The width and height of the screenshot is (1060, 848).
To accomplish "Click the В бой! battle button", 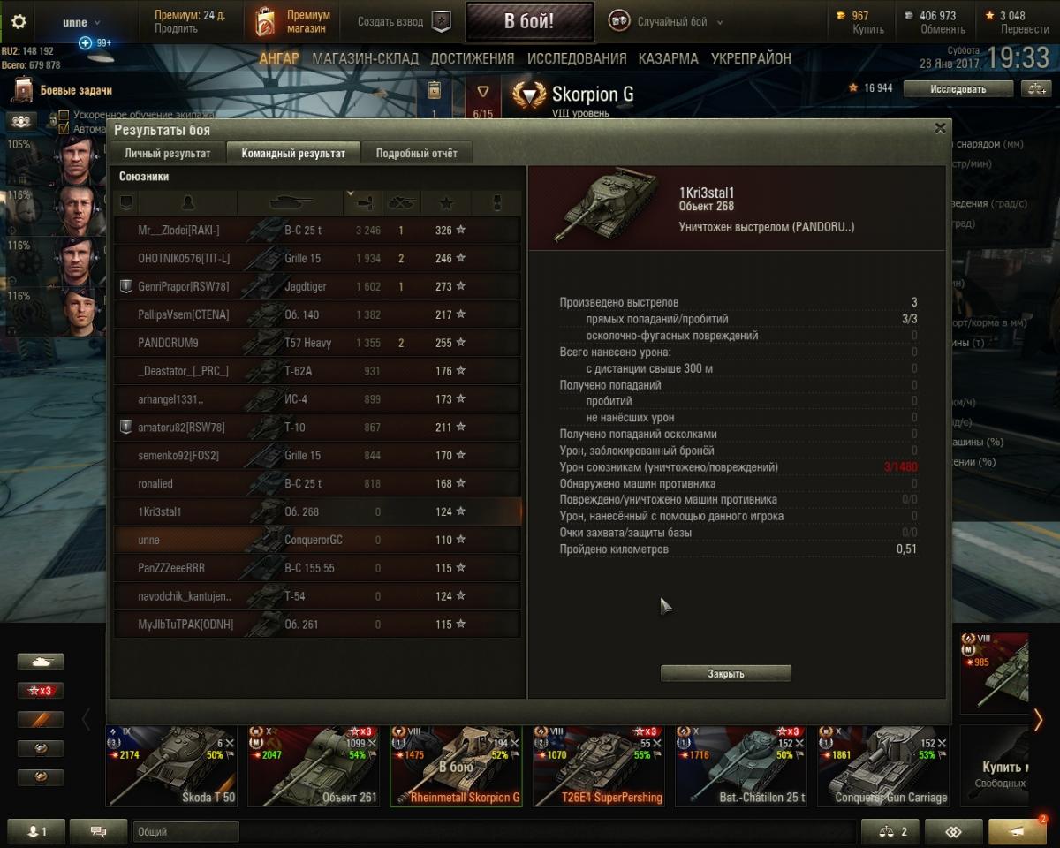I will tap(529, 22).
